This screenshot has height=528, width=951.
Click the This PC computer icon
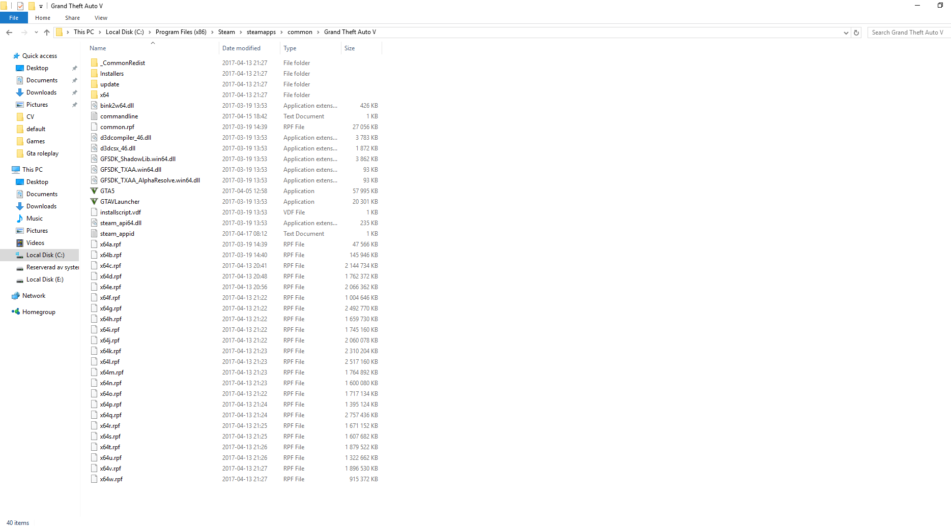(x=16, y=170)
